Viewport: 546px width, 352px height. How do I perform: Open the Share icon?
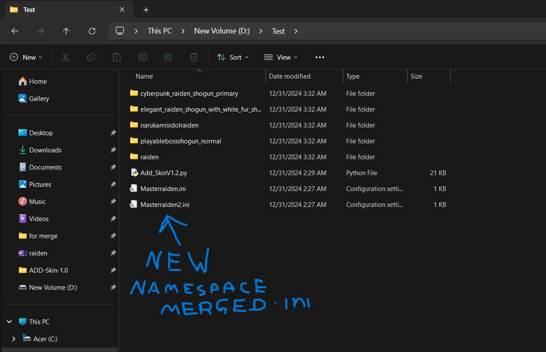[x=168, y=57]
